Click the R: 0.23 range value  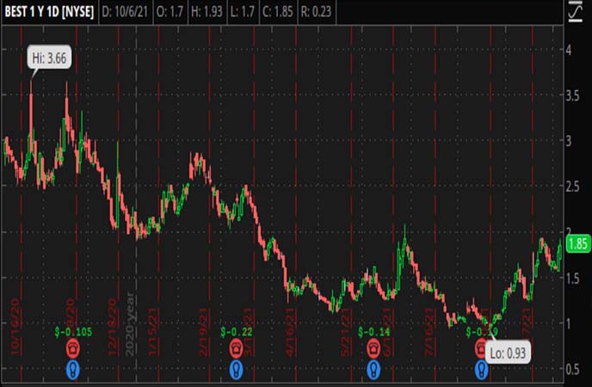(316, 12)
